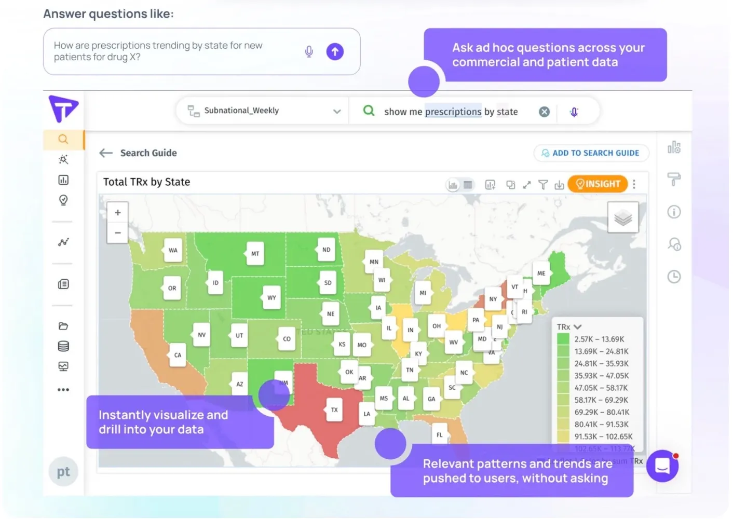Screen dimensions: 733x519
Task: Open the sparkle insights icon in left sidebar
Action: (63, 159)
